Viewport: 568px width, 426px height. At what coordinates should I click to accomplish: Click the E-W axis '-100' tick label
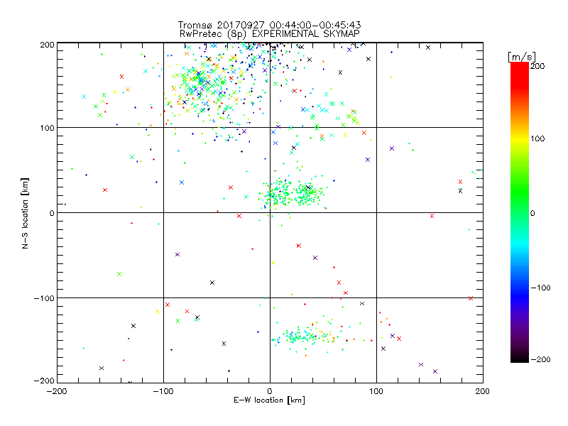coord(163,391)
